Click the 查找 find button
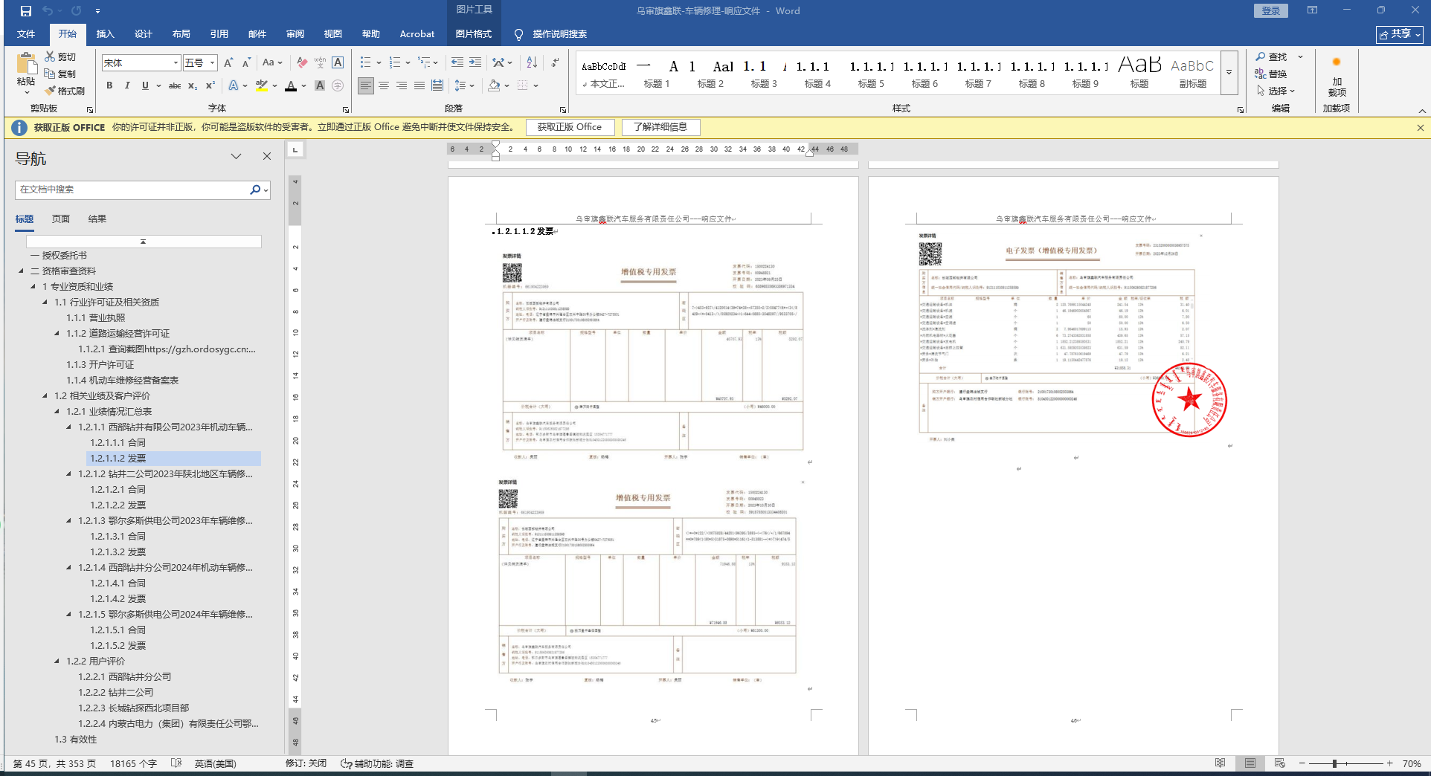Viewport: 1431px width, 776px height. pyautogui.click(x=1272, y=56)
